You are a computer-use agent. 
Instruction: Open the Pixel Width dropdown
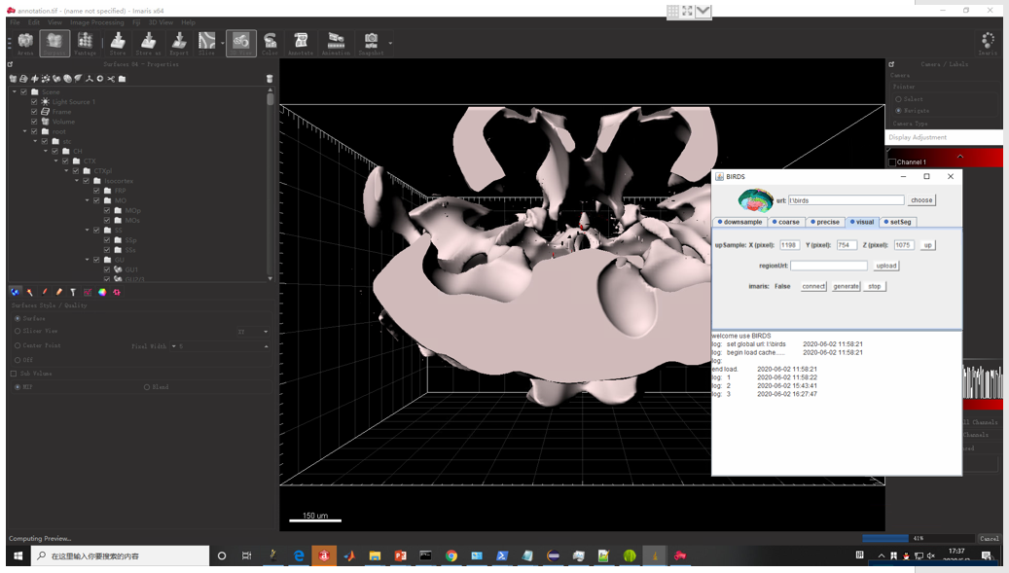tap(174, 346)
